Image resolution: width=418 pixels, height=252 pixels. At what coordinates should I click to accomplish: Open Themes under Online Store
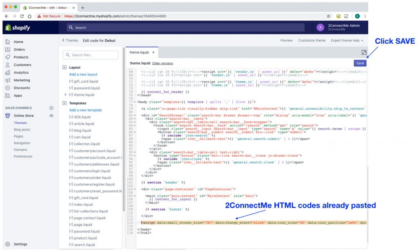point(20,123)
